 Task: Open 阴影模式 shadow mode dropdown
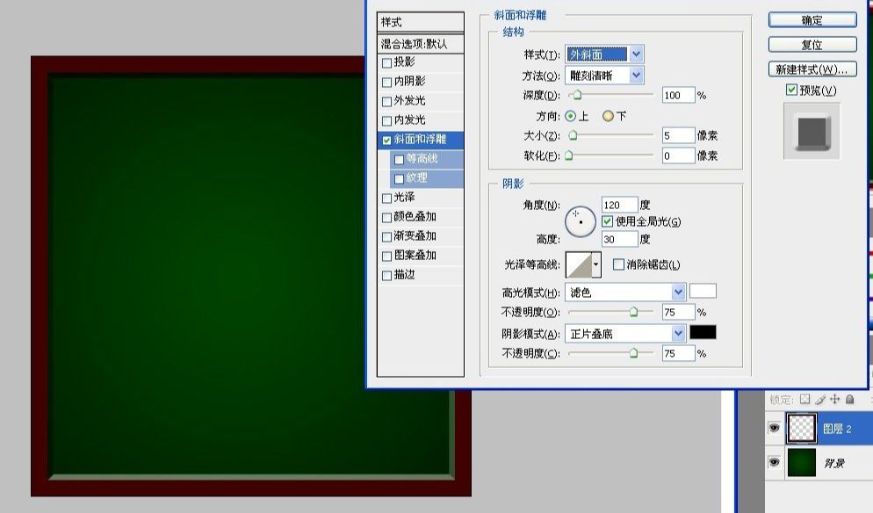coord(624,333)
